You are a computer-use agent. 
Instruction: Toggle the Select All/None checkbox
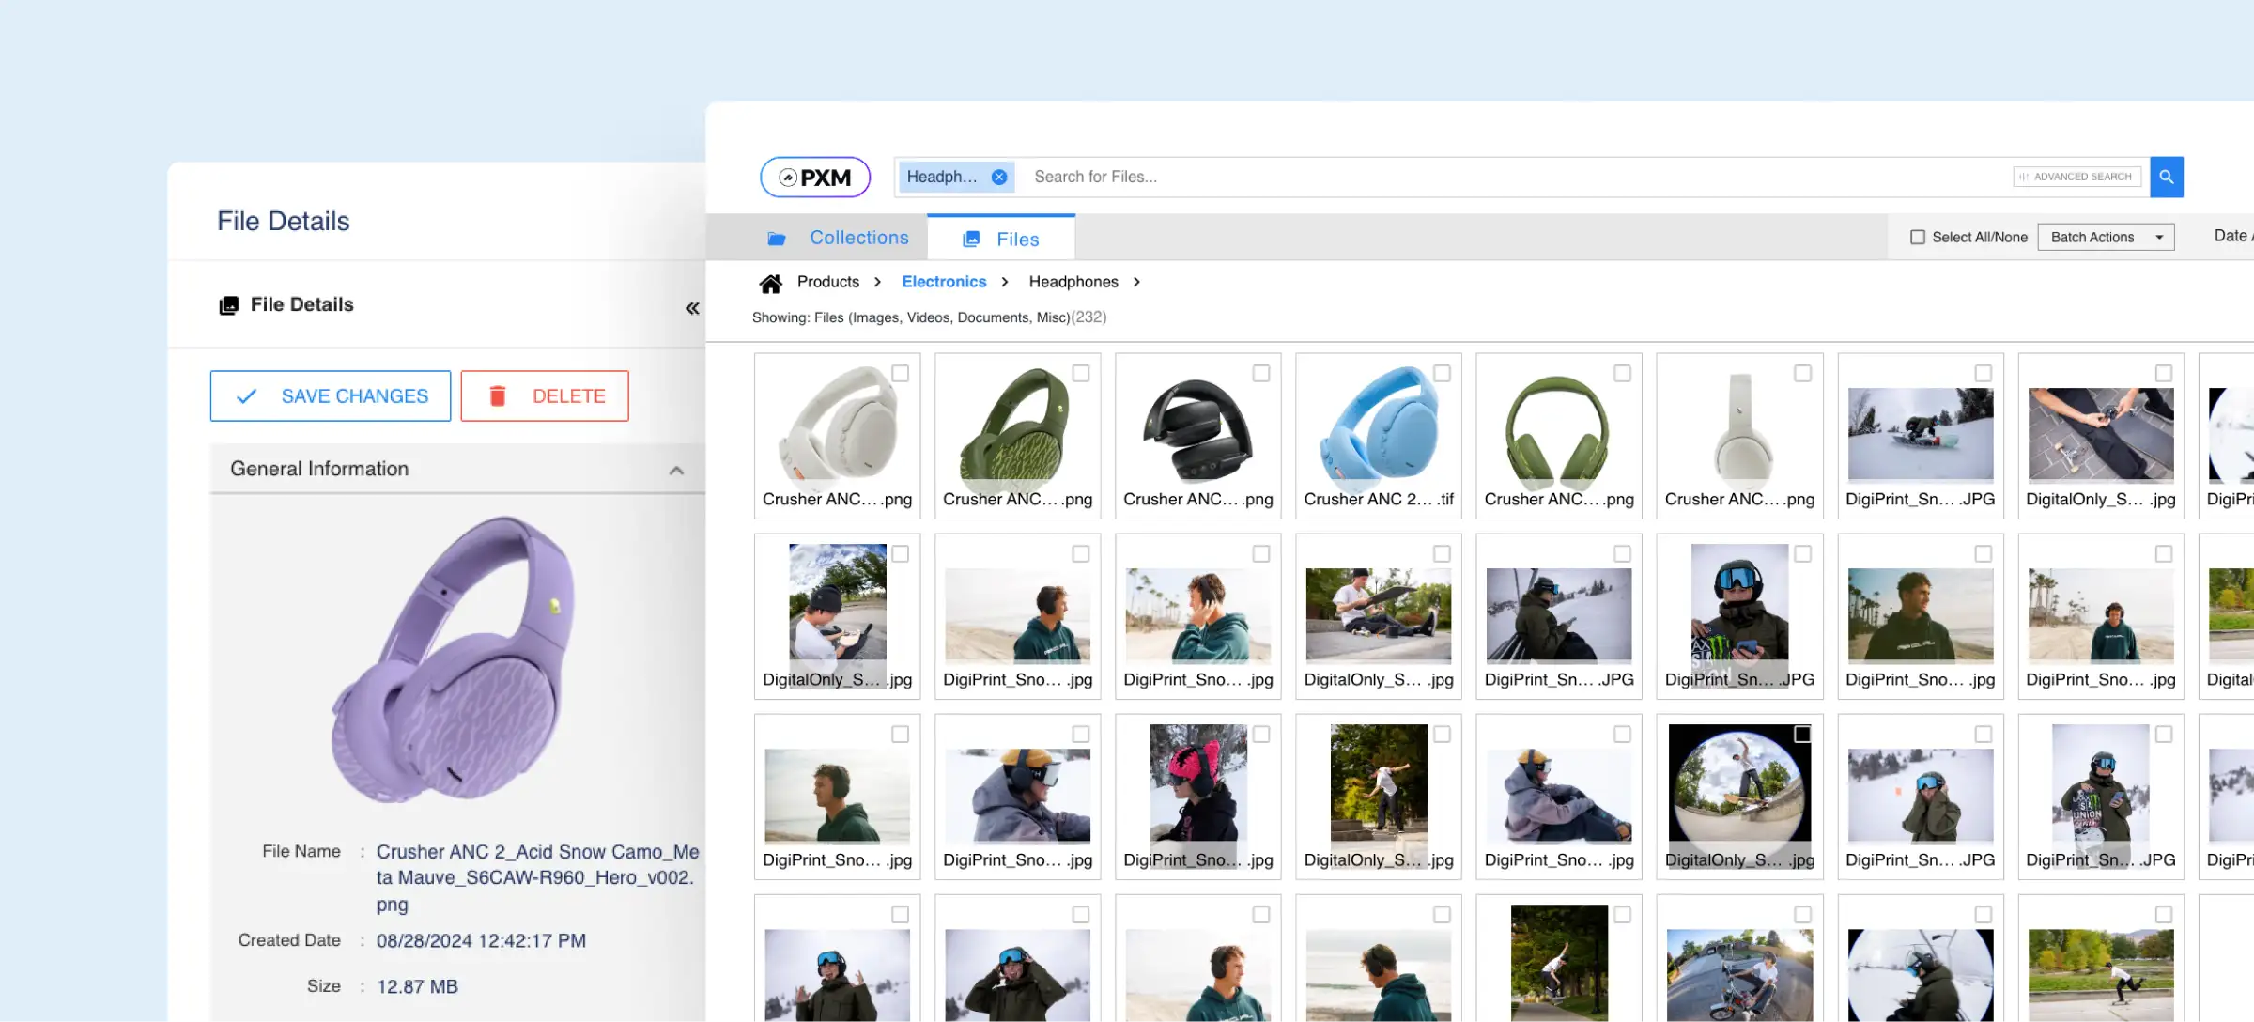(x=1917, y=238)
